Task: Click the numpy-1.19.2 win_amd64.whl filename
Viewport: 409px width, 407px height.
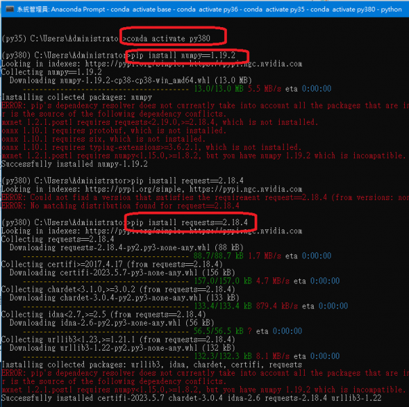Action: (116, 80)
